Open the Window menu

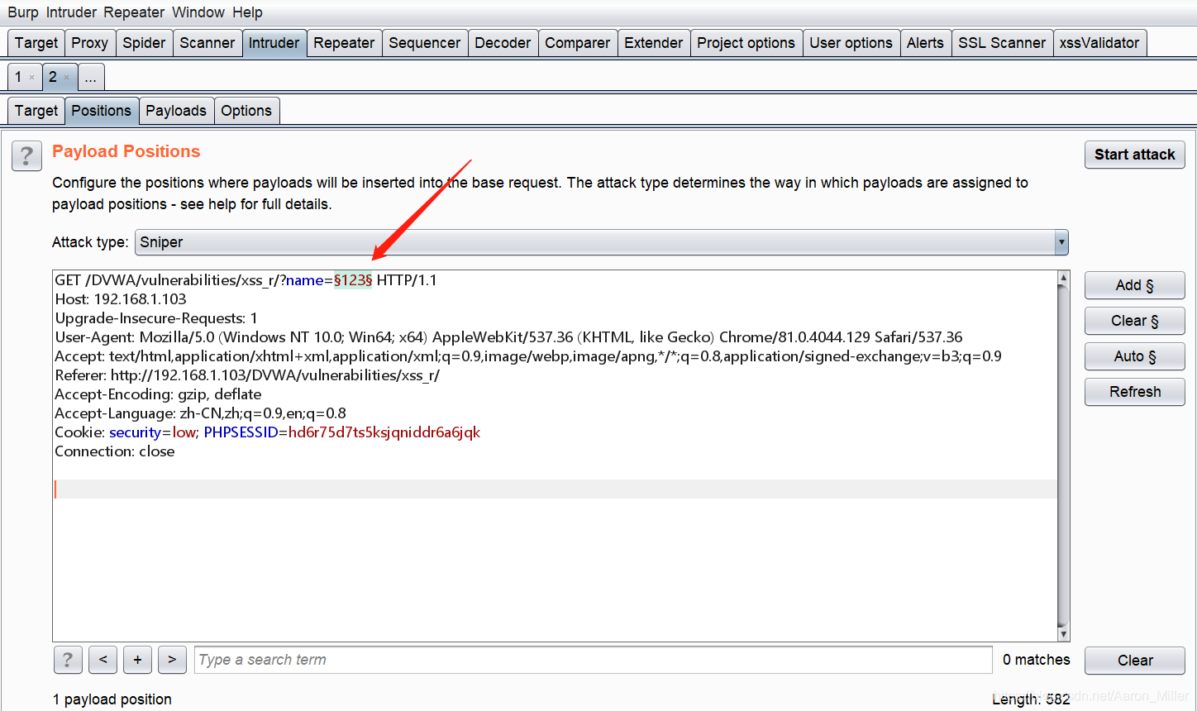click(x=198, y=12)
